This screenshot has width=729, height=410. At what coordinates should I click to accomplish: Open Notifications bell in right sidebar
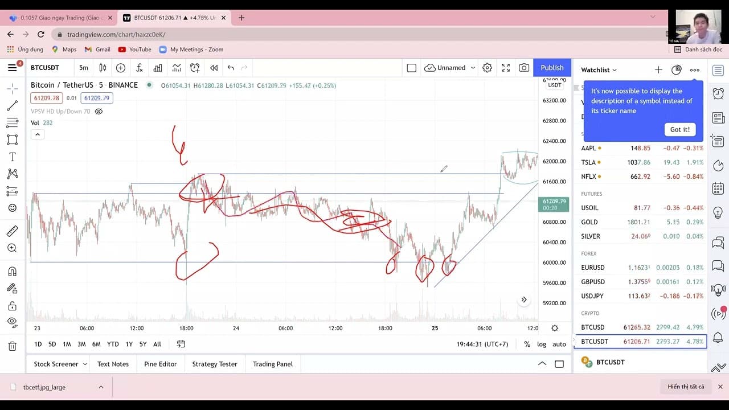[x=718, y=338]
